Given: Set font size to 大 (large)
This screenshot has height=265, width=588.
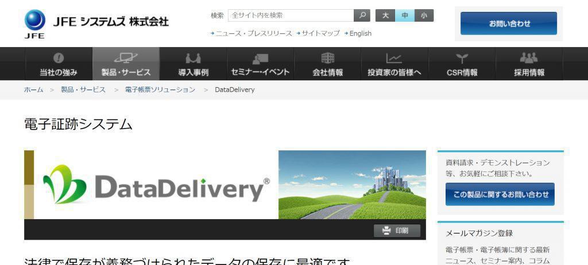Looking at the screenshot, I should 385,15.
